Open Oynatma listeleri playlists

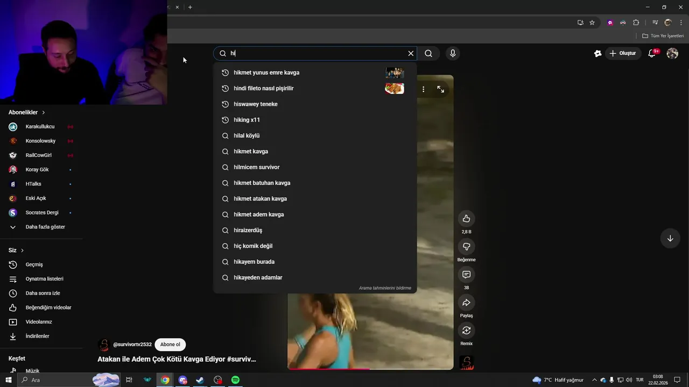(x=41, y=279)
